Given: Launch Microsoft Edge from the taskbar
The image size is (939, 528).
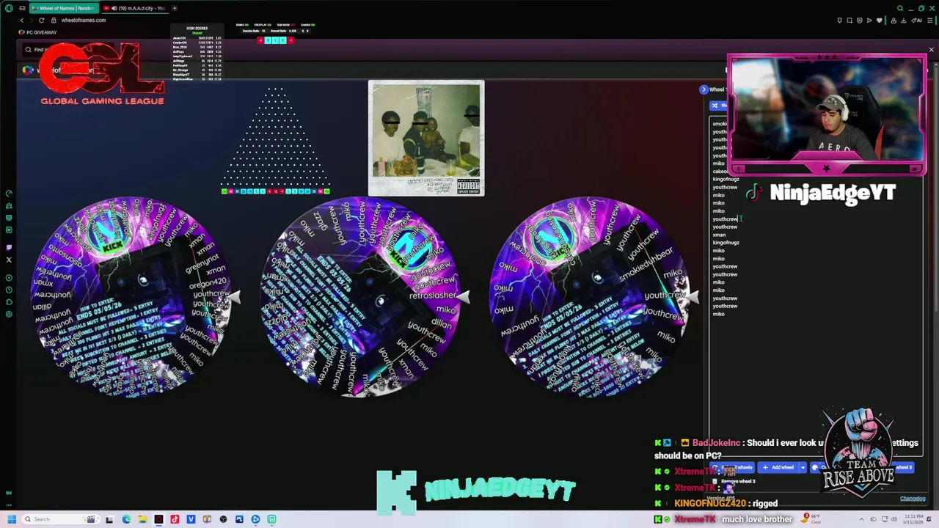Looking at the screenshot, I should [x=126, y=519].
